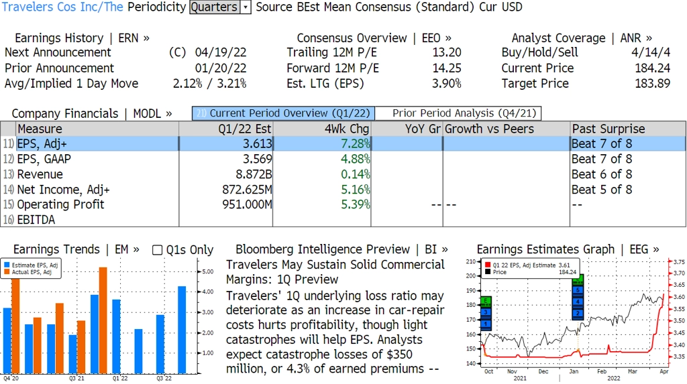Click the Avg/Implied 1 Day Move value
This screenshot has width=687, height=384.
(x=209, y=84)
